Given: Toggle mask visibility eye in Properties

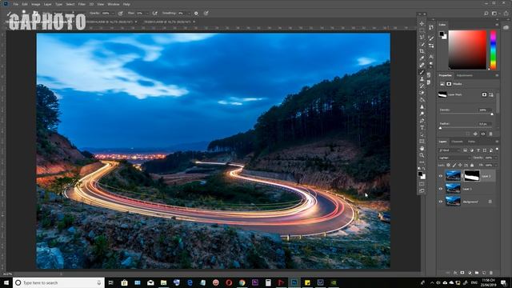Looking at the screenshot, I should [483, 134].
